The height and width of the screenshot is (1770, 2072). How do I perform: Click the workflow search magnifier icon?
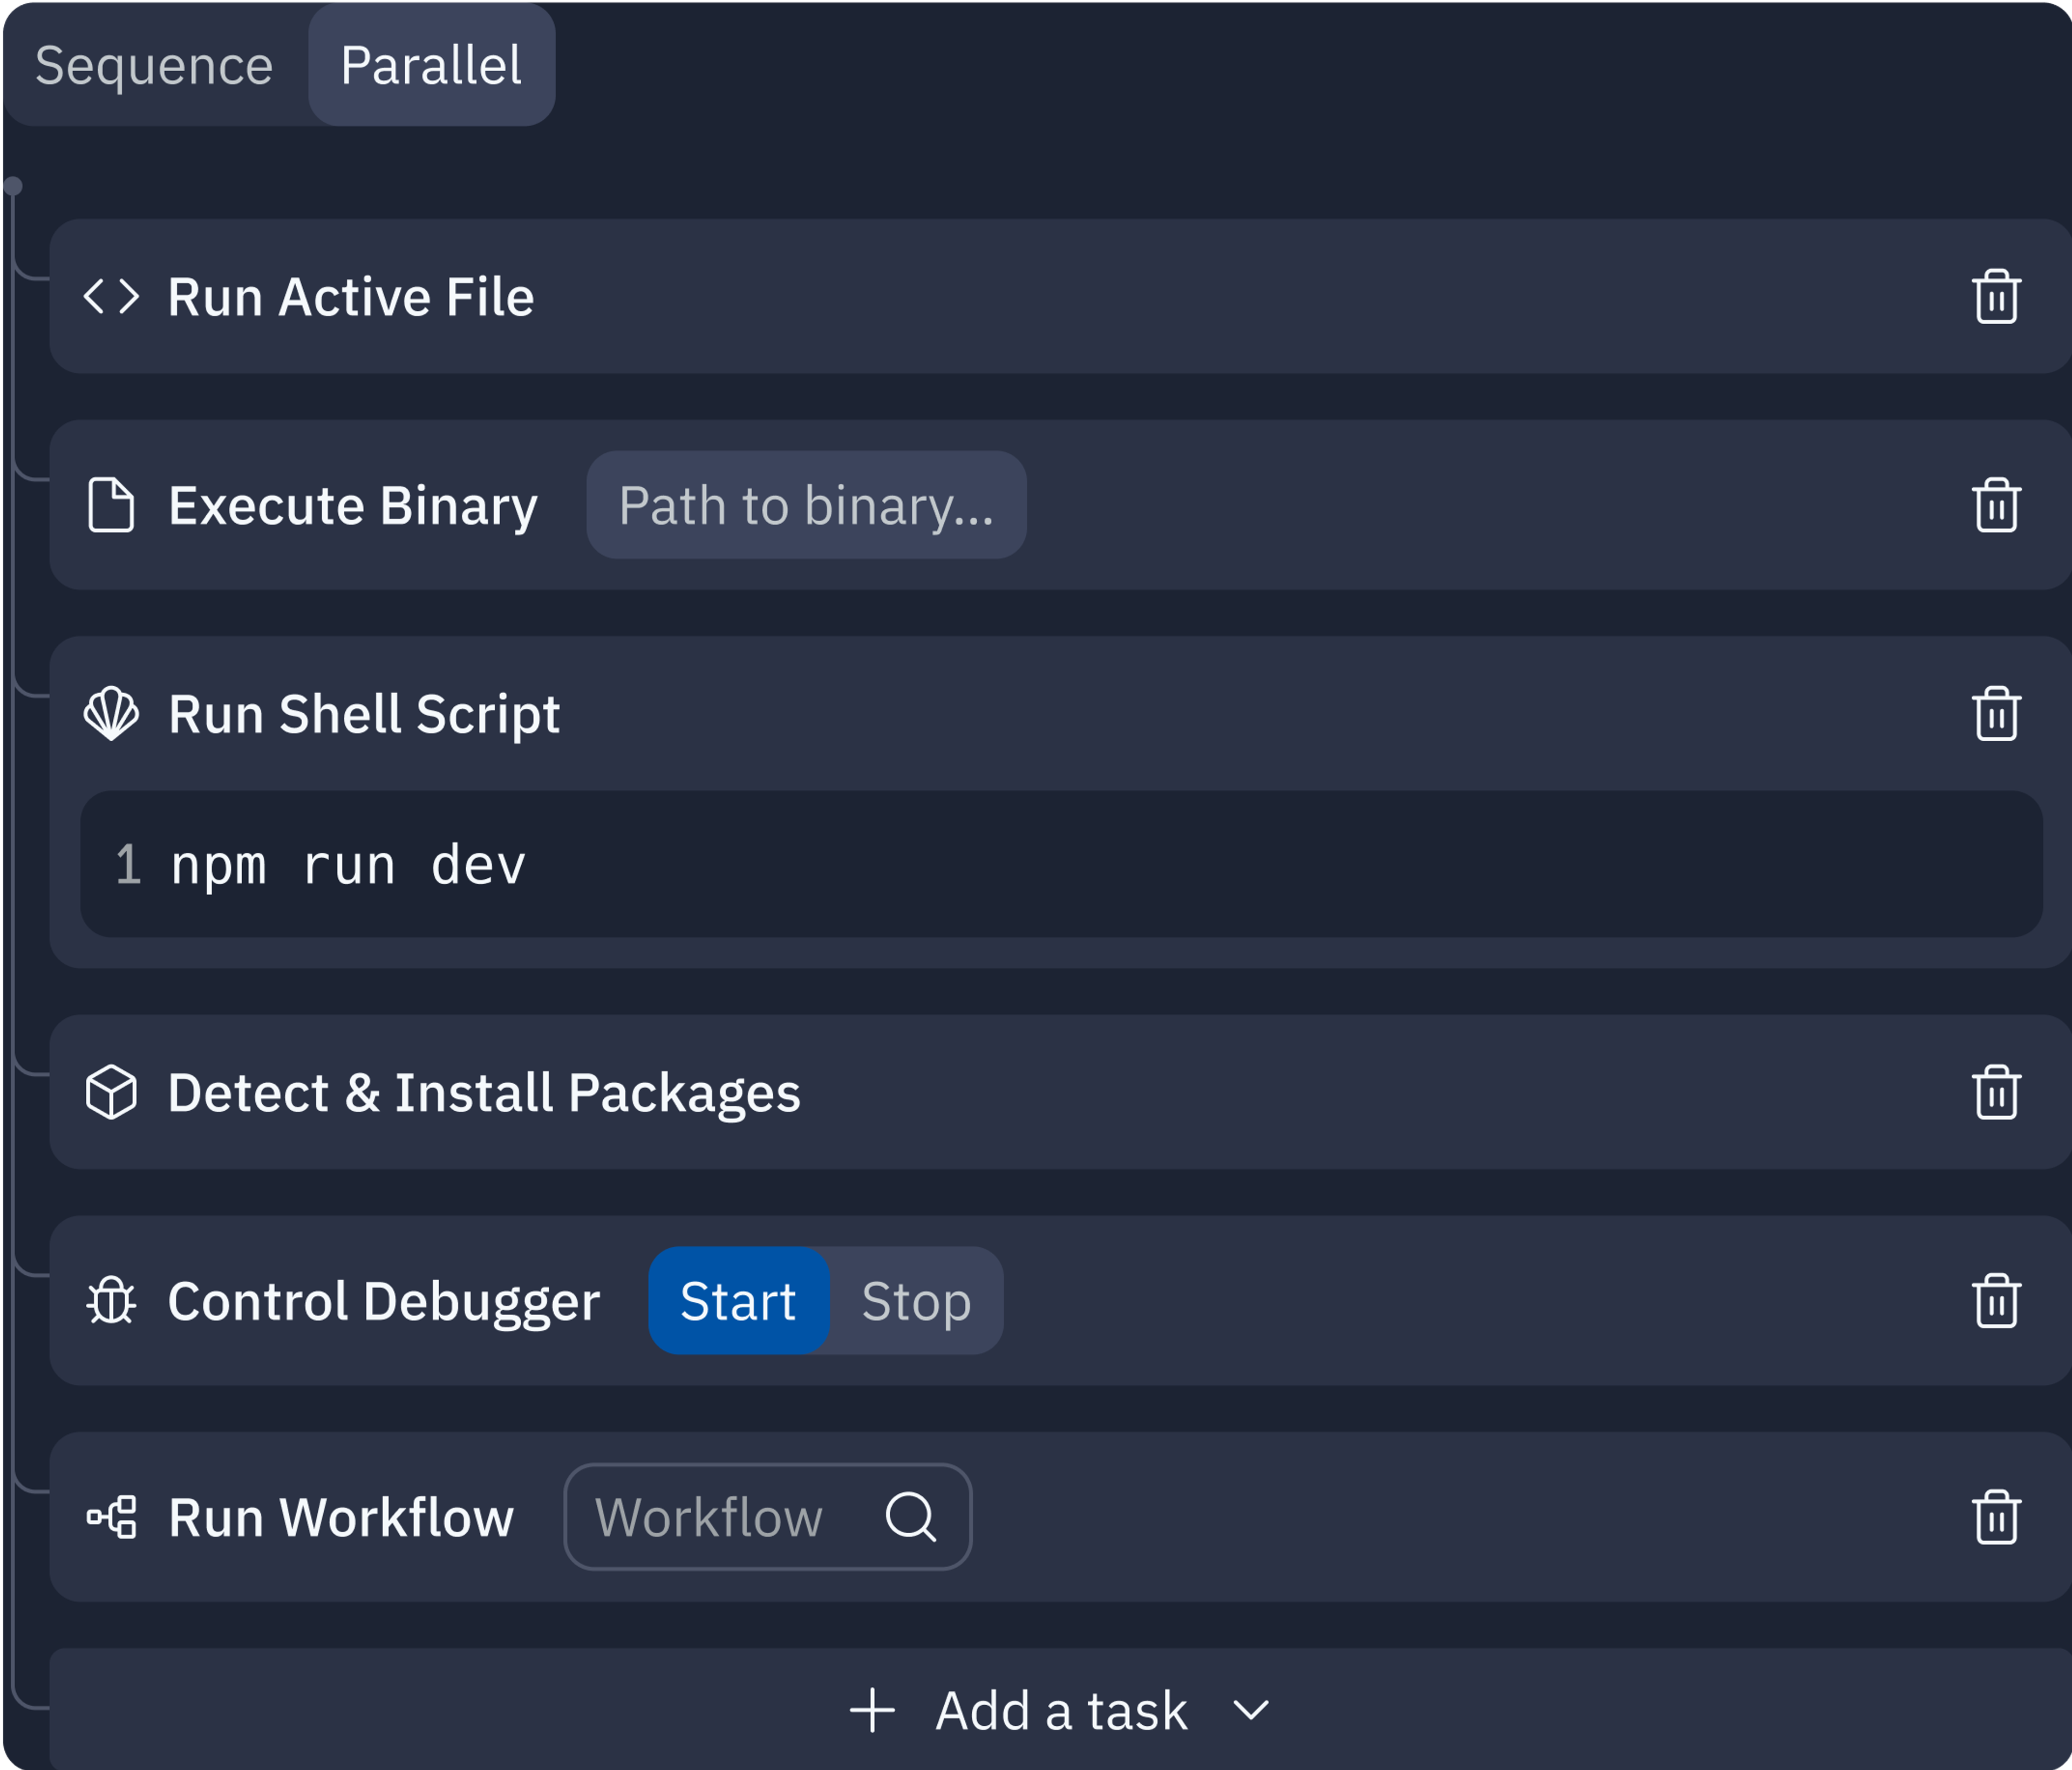click(910, 1517)
